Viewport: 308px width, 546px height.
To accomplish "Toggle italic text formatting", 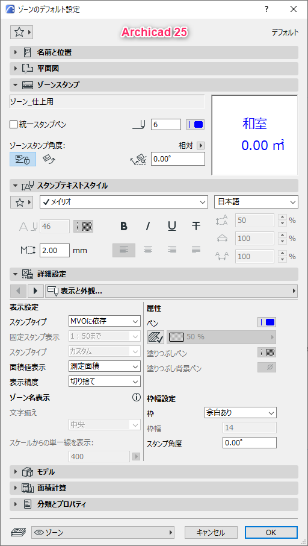I will pos(148,227).
